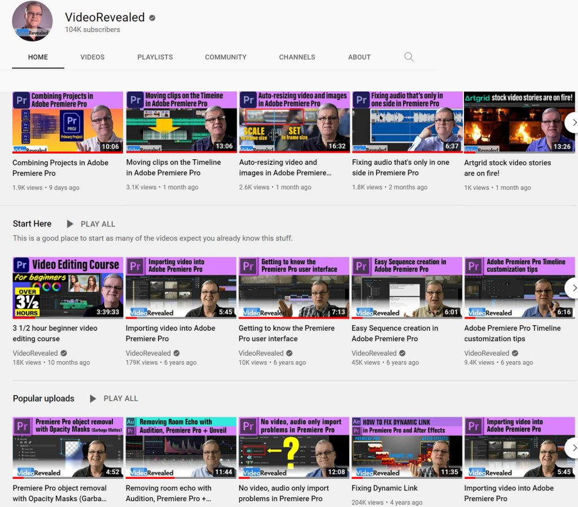The image size is (578, 507).
Task: Show next videos in Popular uploads row
Action: click(x=572, y=448)
